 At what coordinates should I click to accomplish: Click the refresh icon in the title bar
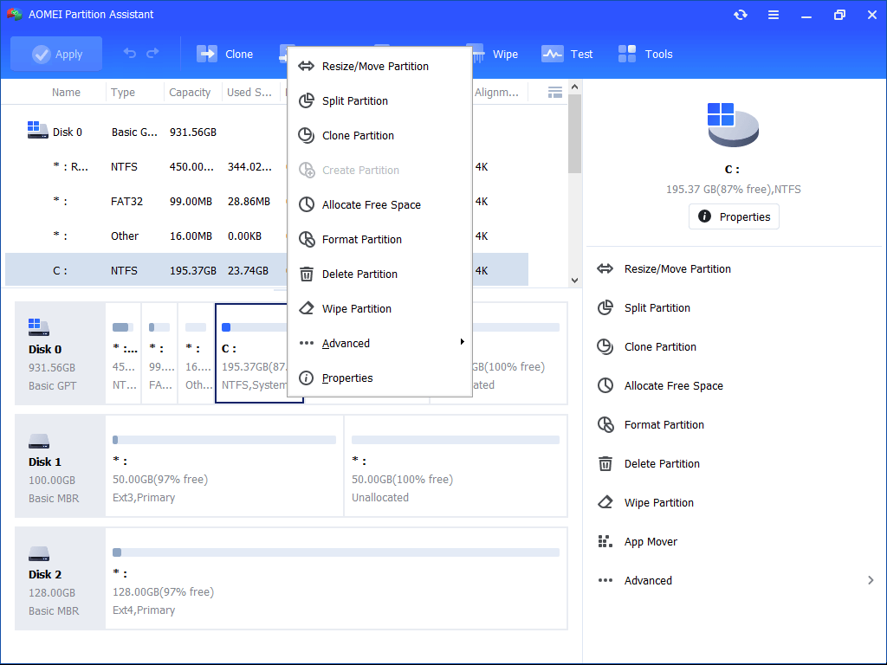click(x=740, y=15)
